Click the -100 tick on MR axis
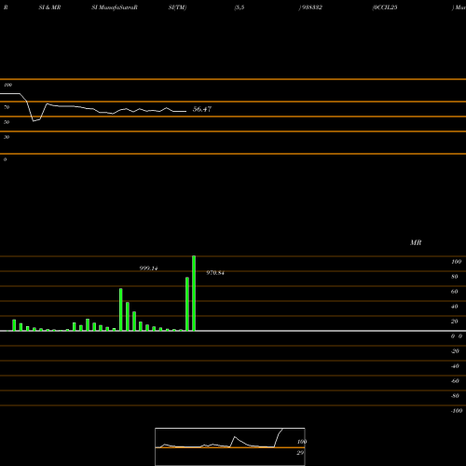This screenshot has width=466, height=466. [457, 411]
